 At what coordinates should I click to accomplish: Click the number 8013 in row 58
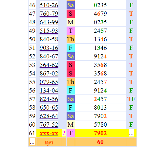(x=100, y=108)
